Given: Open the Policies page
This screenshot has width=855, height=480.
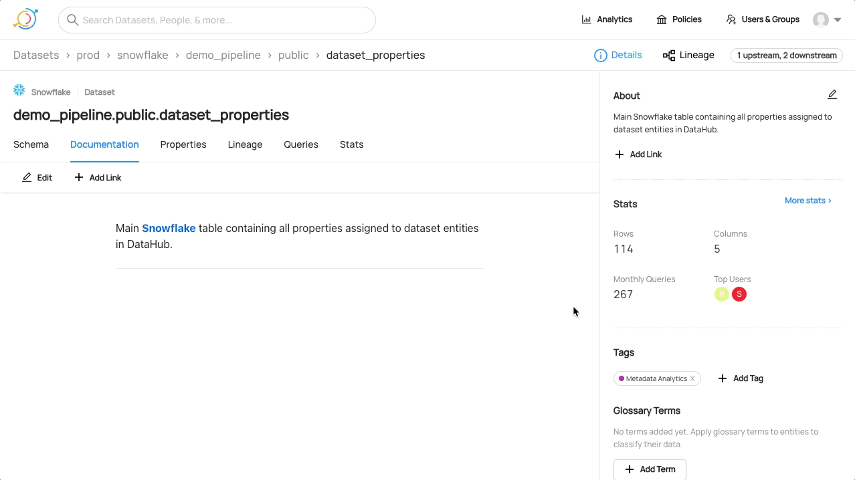Looking at the screenshot, I should (679, 19).
